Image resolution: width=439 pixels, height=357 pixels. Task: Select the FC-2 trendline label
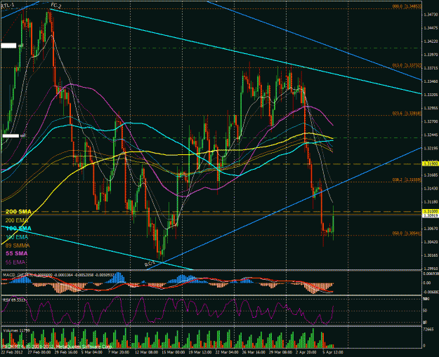pyautogui.click(x=56, y=6)
